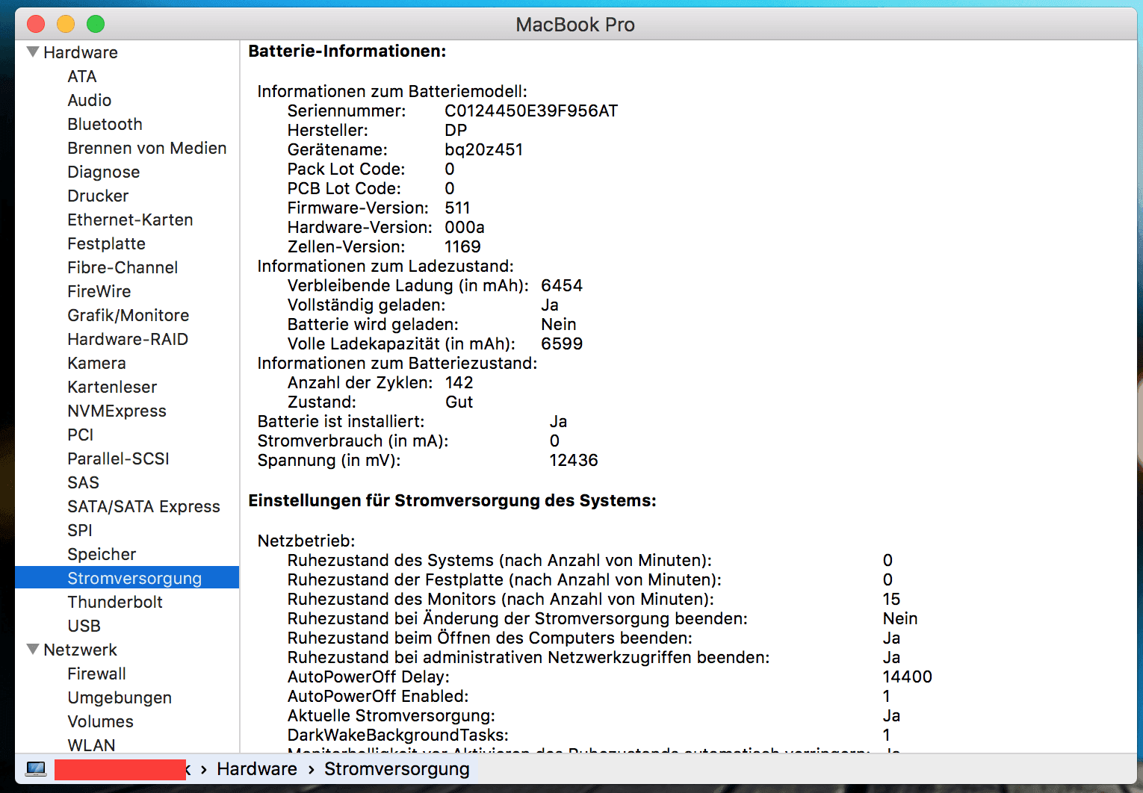Viewport: 1143px width, 793px height.
Task: Click the Hersteller value DP
Action: click(x=456, y=130)
